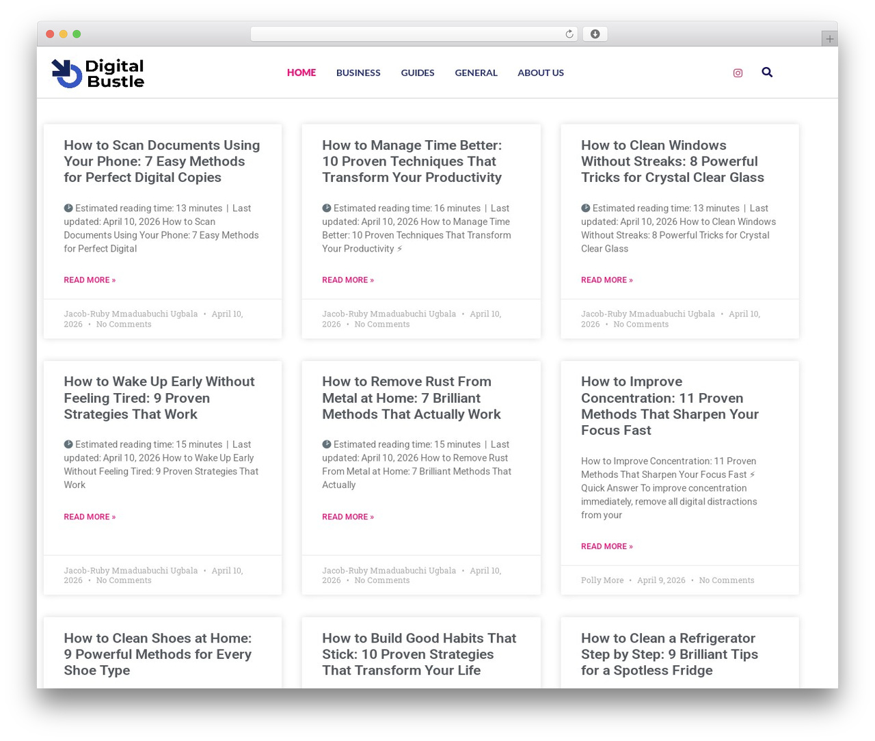The height and width of the screenshot is (741, 875).
Task: Navigate to the Guides menu
Action: point(418,72)
